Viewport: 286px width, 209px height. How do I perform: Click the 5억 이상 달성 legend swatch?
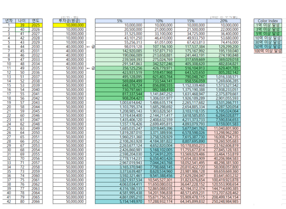click(x=268, y=34)
